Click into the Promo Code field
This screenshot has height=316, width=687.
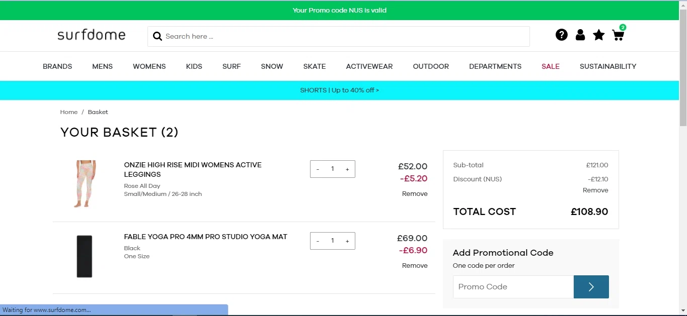pyautogui.click(x=513, y=287)
